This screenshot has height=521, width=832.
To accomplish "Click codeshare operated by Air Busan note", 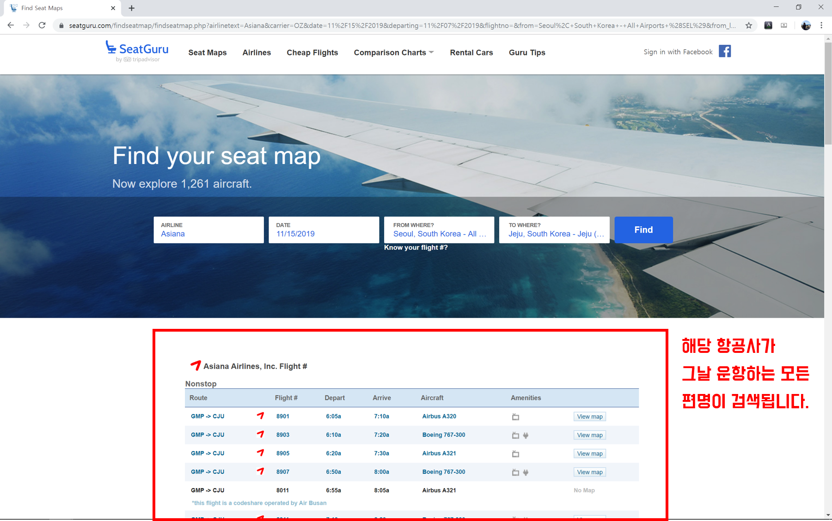I will point(259,503).
